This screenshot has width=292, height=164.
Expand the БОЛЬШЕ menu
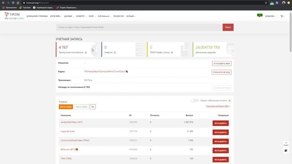click(x=131, y=16)
